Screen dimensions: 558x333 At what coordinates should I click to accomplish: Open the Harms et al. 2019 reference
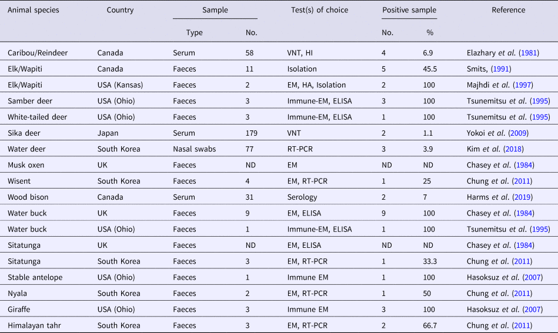pyautogui.click(x=523, y=197)
